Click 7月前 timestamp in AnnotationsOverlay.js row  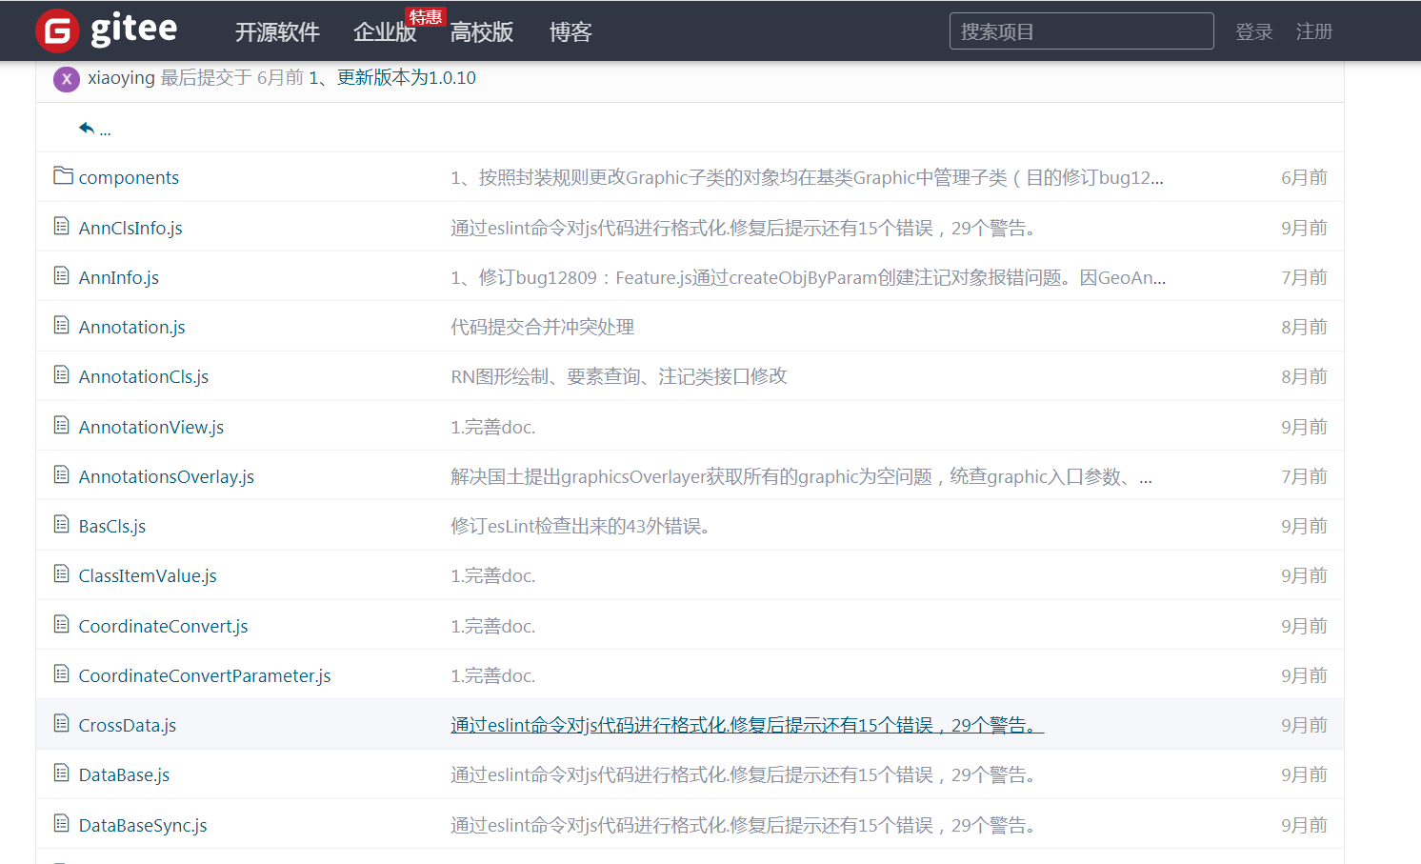pos(1304,477)
